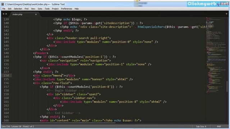
Task: Click 'sitedescription' string on line 140
Action: [x=117, y=23]
